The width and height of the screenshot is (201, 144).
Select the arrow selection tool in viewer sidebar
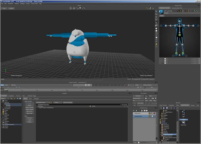[156, 11]
